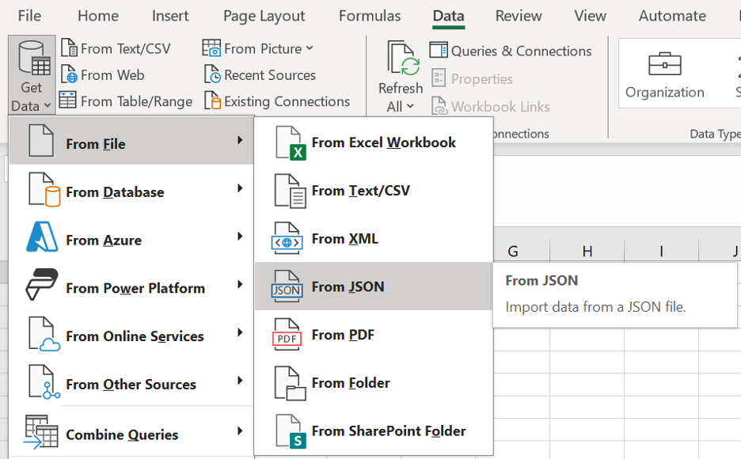
Task: Open Existing Connections icon
Action: point(212,101)
